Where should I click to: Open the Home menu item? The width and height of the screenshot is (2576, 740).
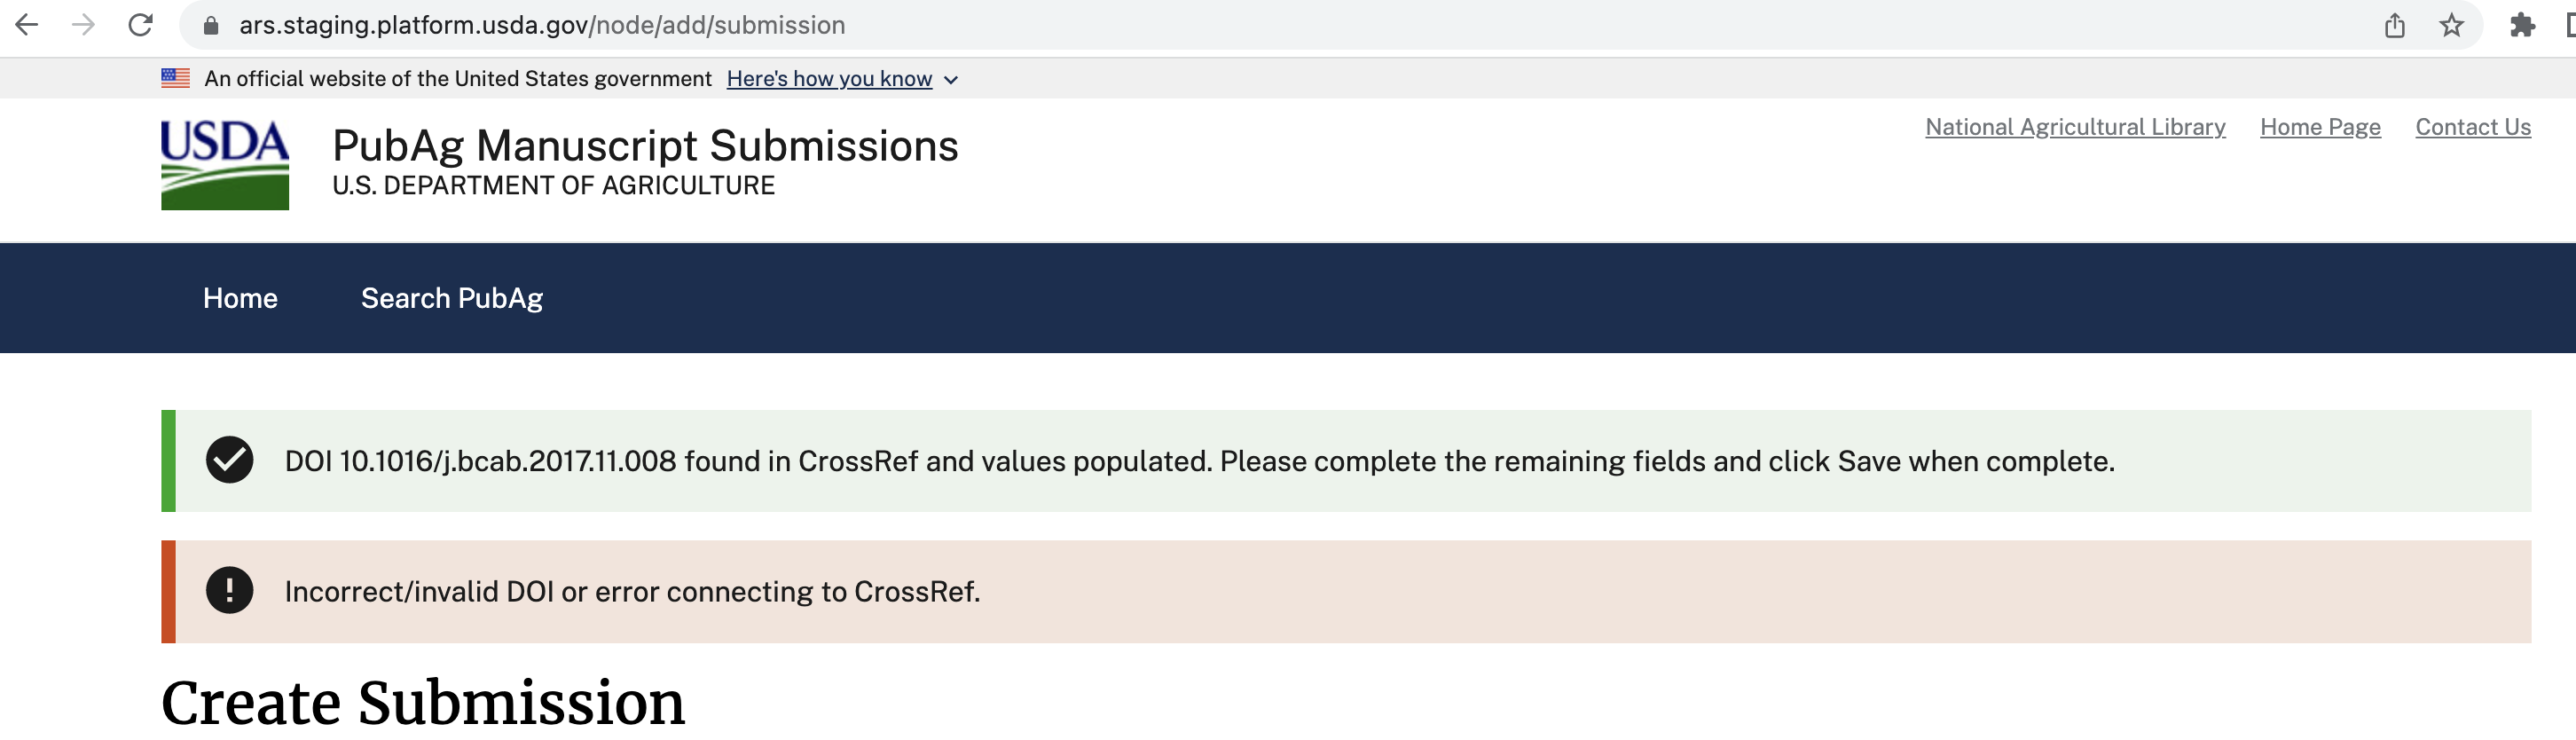coord(240,298)
